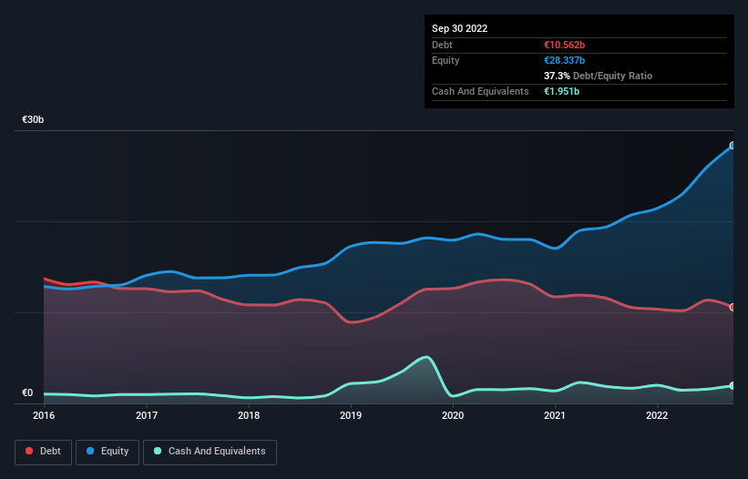
Task: Click Cash And Equivalents label in tooltip
Action: pos(480,91)
